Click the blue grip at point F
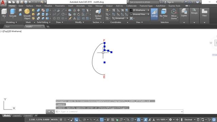The width and height of the screenshot is (217, 122). [104, 43]
